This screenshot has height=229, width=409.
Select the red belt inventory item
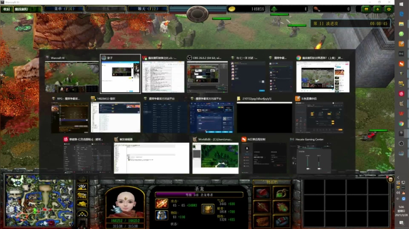pos(281,222)
